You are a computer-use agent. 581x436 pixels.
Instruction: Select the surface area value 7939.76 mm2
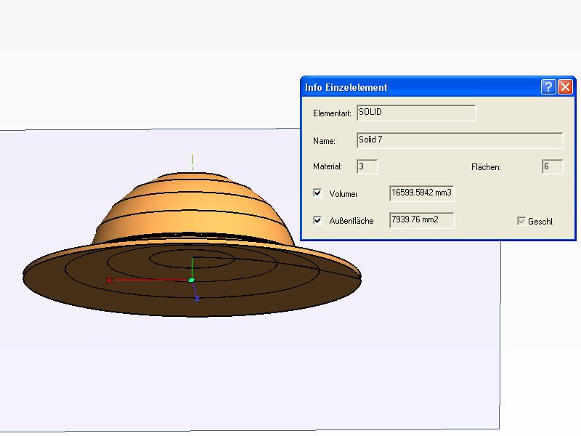tap(422, 220)
